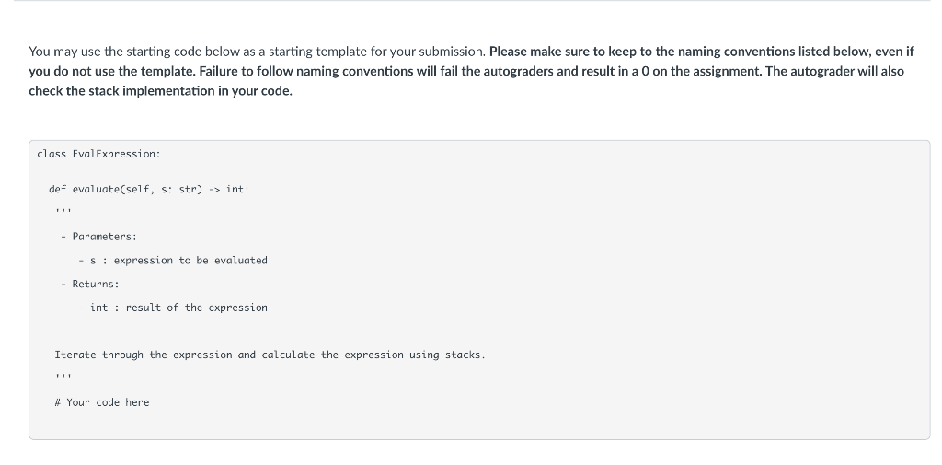Click the closing triple-quote docstring marker
The image size is (942, 465).
pyautogui.click(x=63, y=376)
